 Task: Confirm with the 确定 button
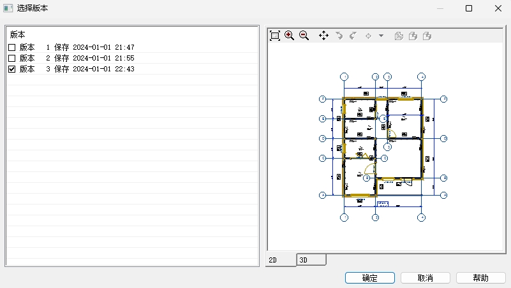click(x=370, y=278)
